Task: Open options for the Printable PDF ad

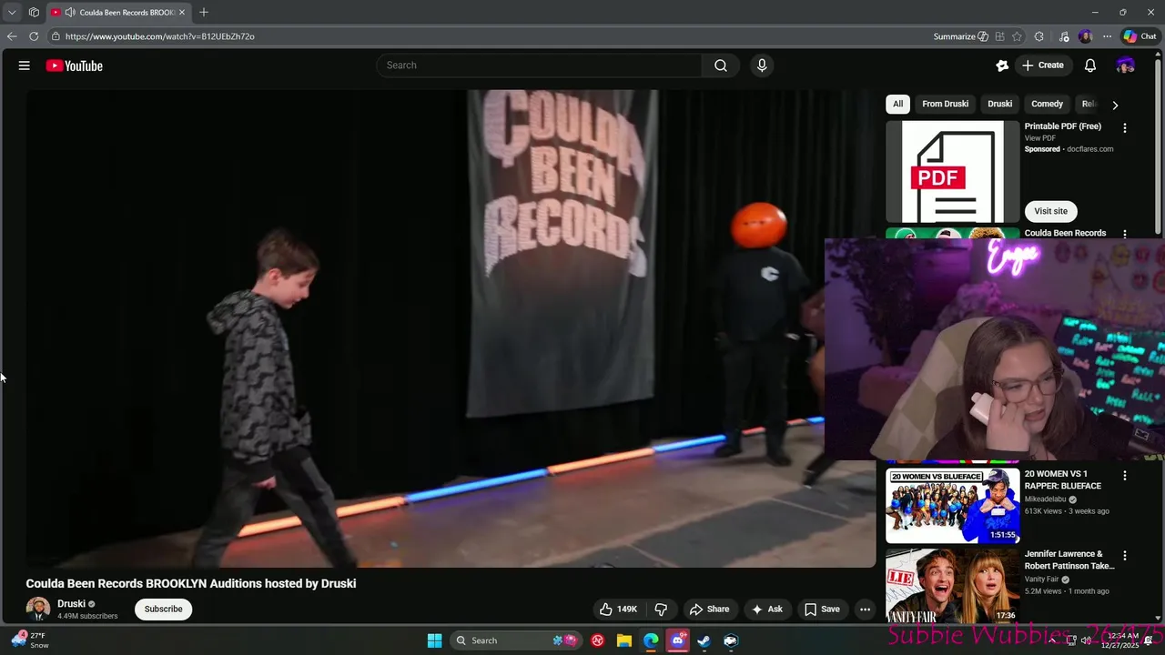Action: (1125, 128)
